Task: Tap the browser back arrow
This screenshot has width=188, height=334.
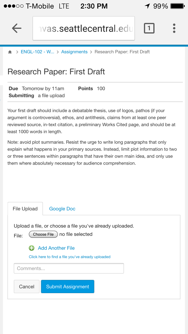Action: pyautogui.click(x=17, y=28)
